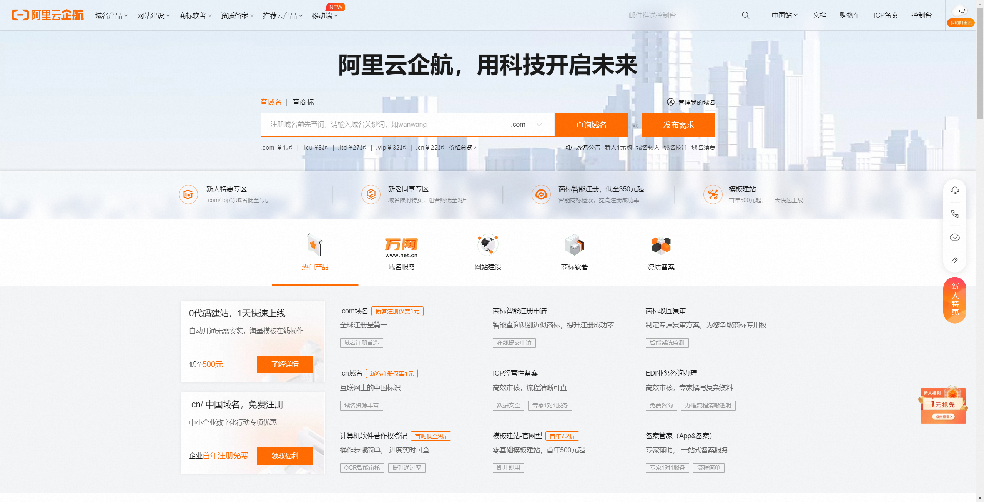The image size is (984, 502).
Task: Click the 域名公告 announcement link
Action: pos(588,148)
